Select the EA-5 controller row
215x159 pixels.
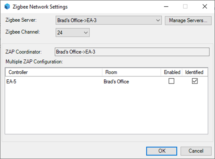(106, 81)
